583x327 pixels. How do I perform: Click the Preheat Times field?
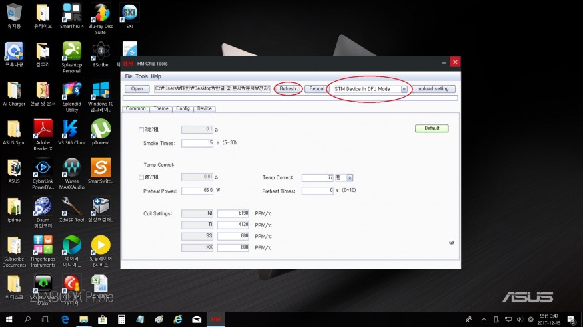pos(318,191)
